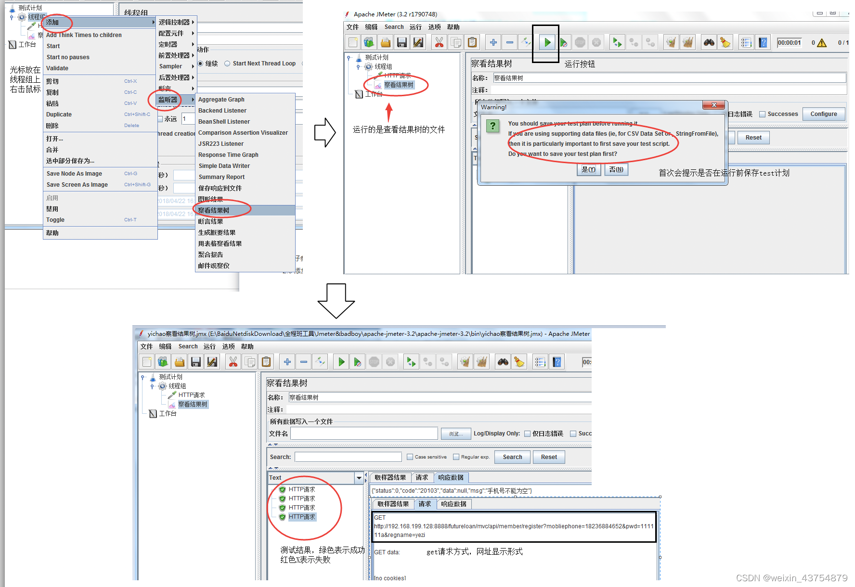
Task: Click the New test plan icon in top-right JMeter toolbar
Action: click(x=353, y=42)
